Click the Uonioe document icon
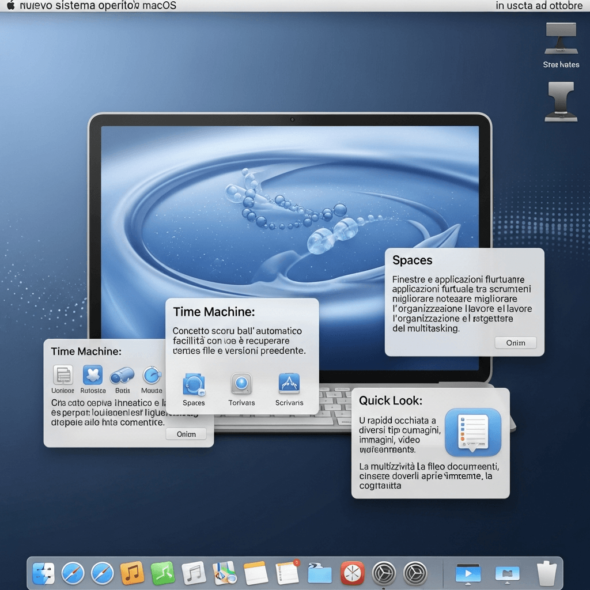The height and width of the screenshot is (590, 590). tap(63, 375)
